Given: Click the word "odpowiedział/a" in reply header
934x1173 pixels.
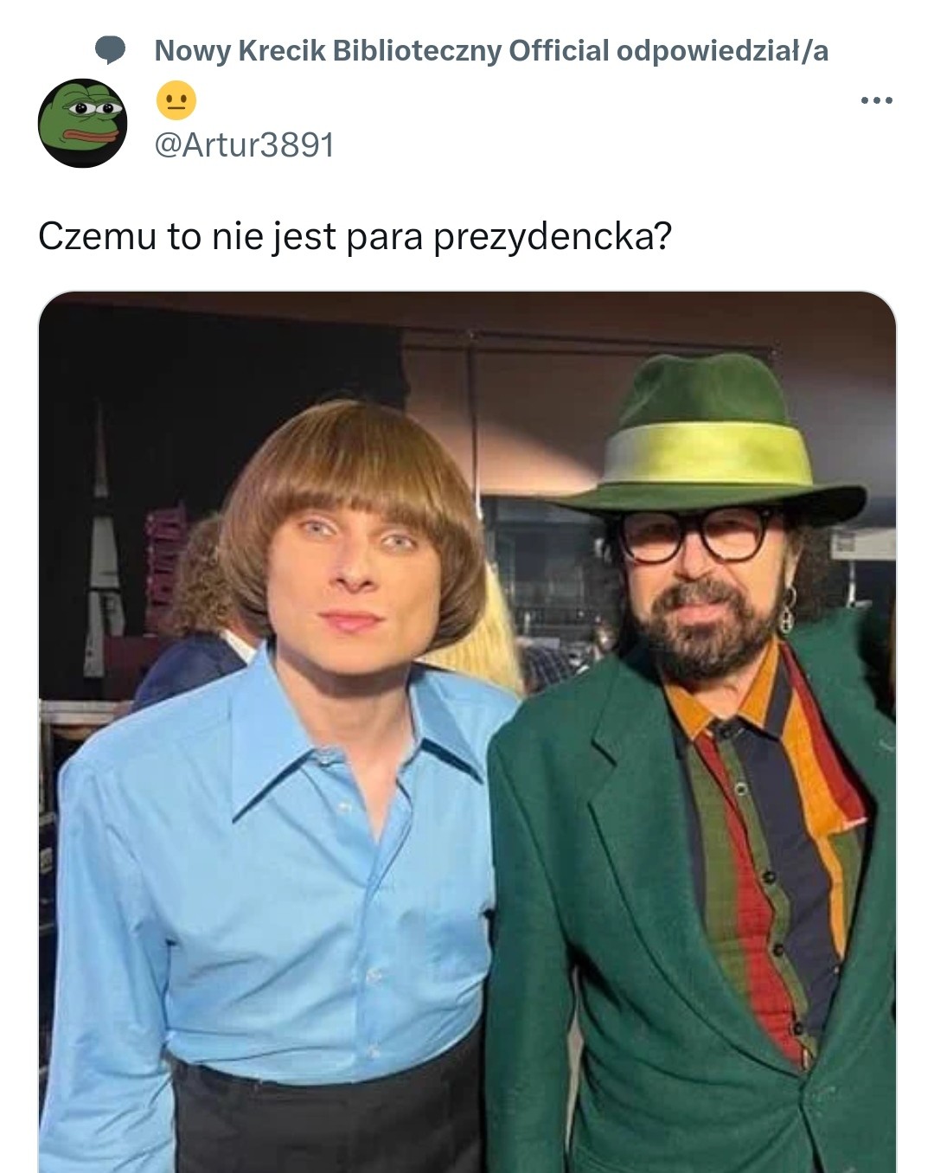Looking at the screenshot, I should coord(722,51).
